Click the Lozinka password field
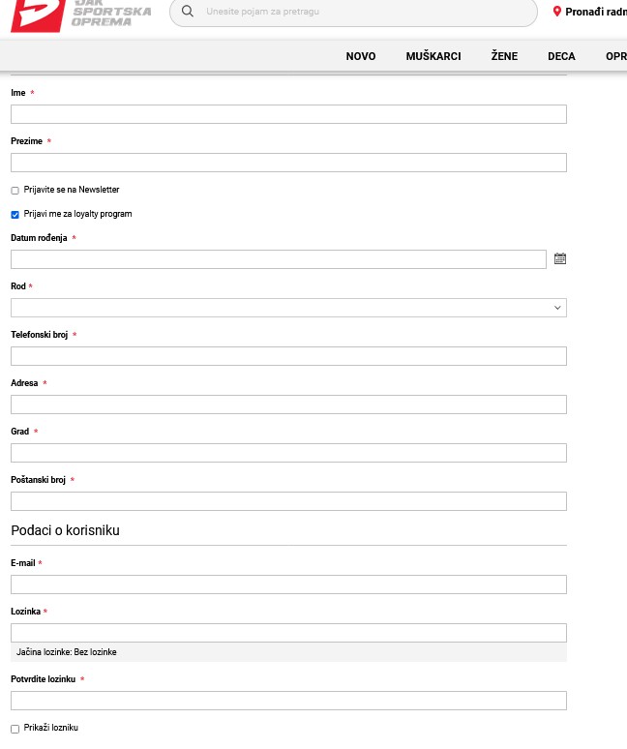Viewport: 627px width, 749px height. coord(288,633)
